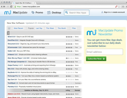This screenshot has width=127, height=98.
Task: Open the Desktop section
Action: coord(54,13)
